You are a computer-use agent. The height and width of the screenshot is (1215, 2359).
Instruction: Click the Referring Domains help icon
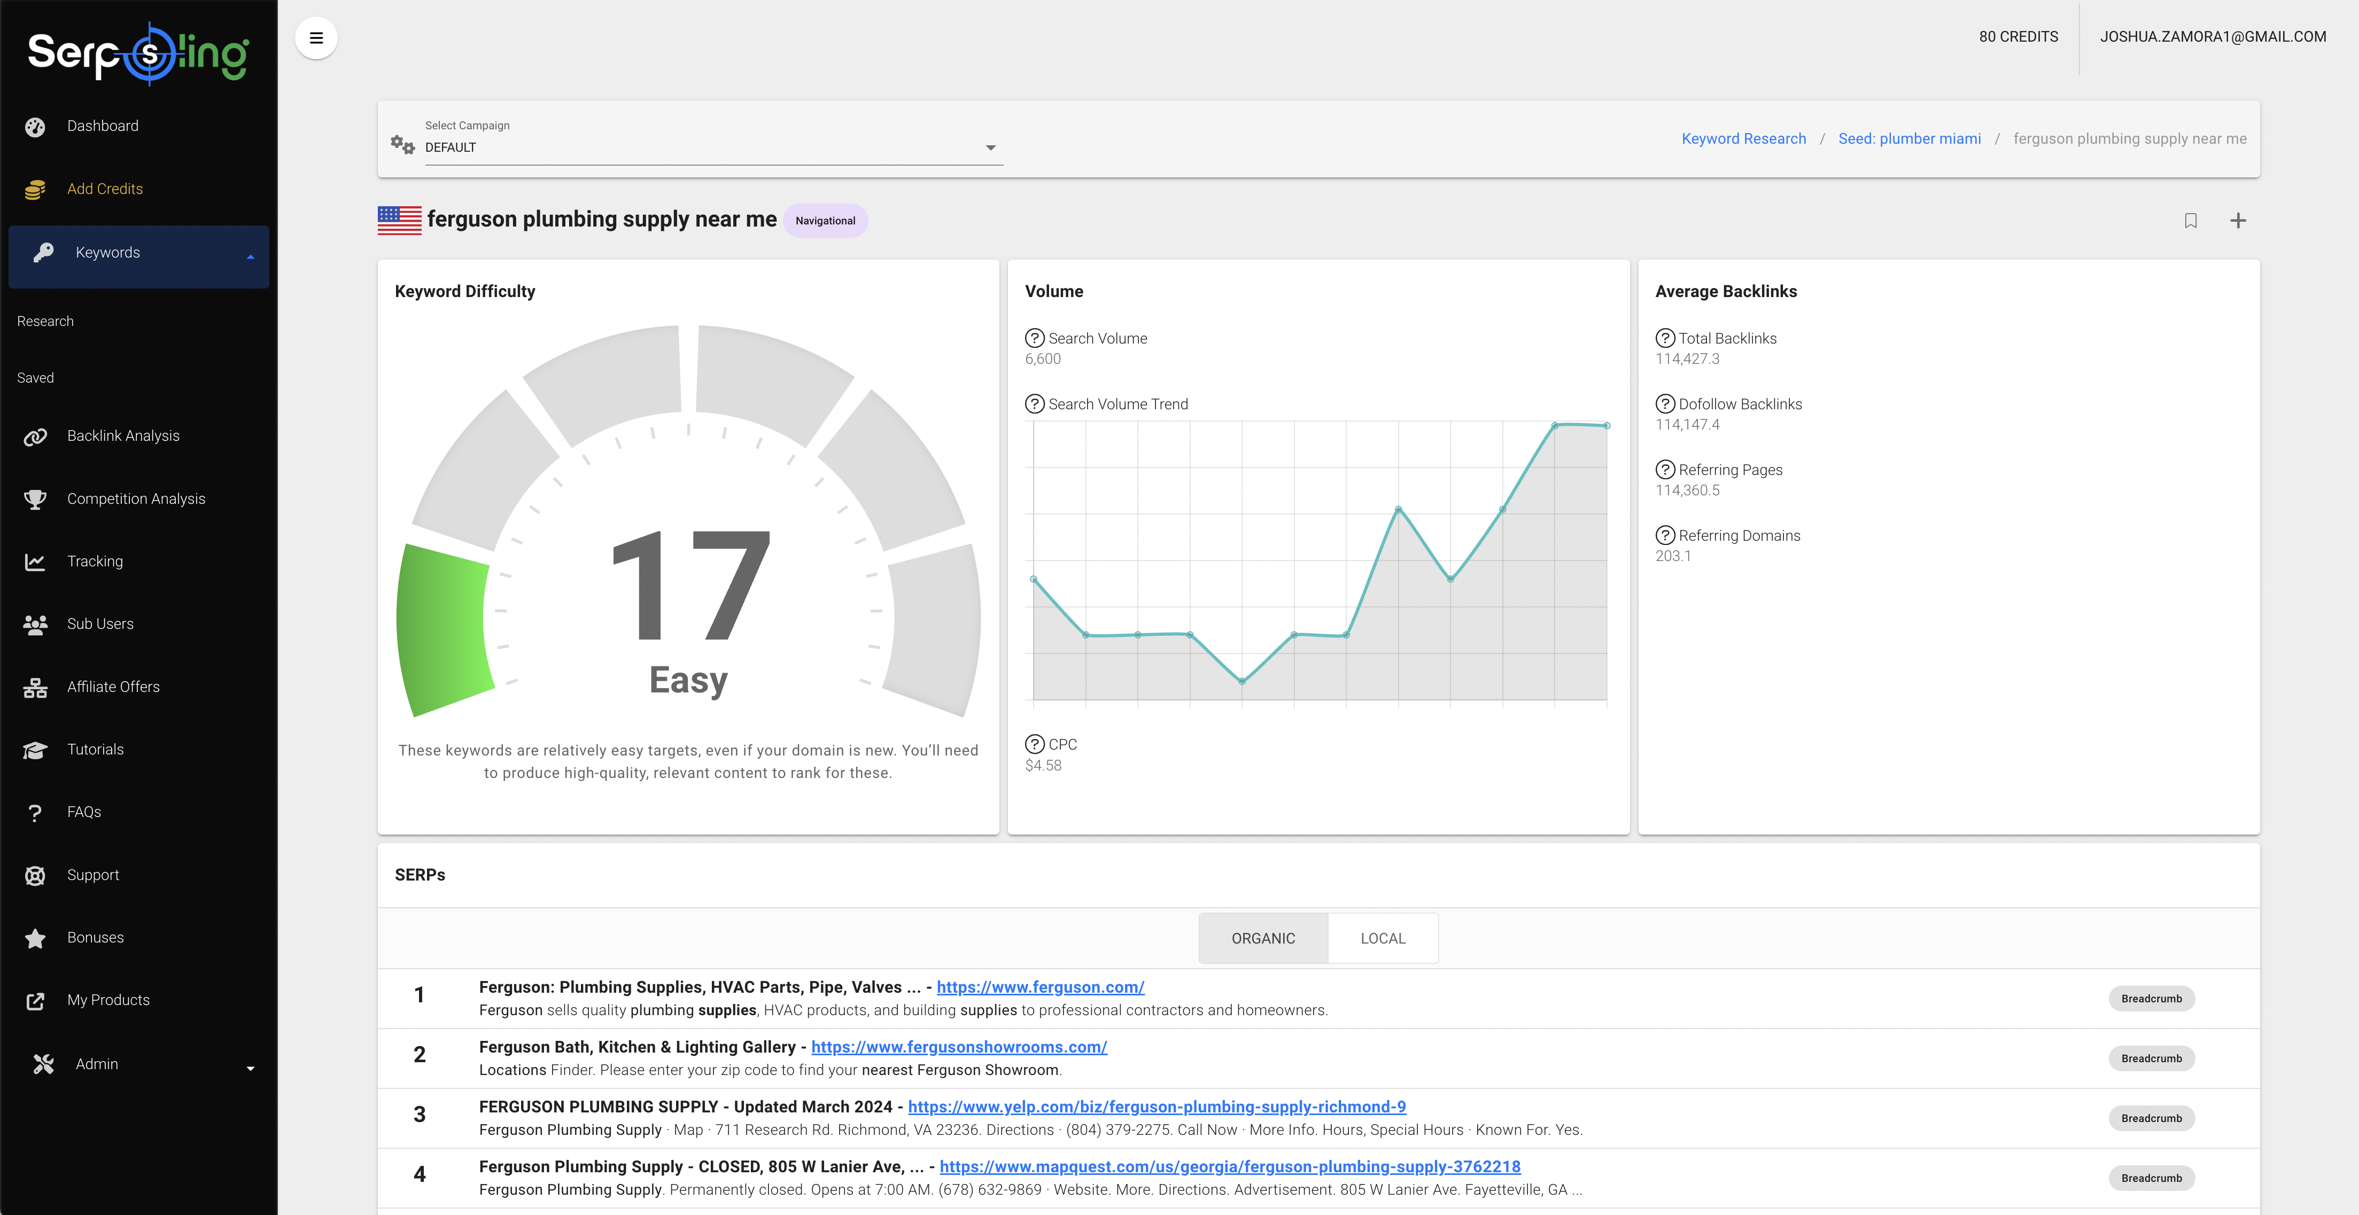(x=1665, y=535)
